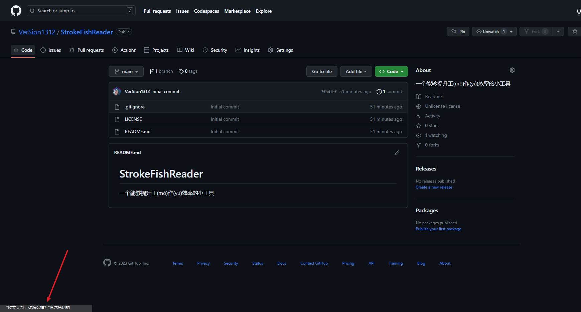Open the README.md file

point(137,131)
